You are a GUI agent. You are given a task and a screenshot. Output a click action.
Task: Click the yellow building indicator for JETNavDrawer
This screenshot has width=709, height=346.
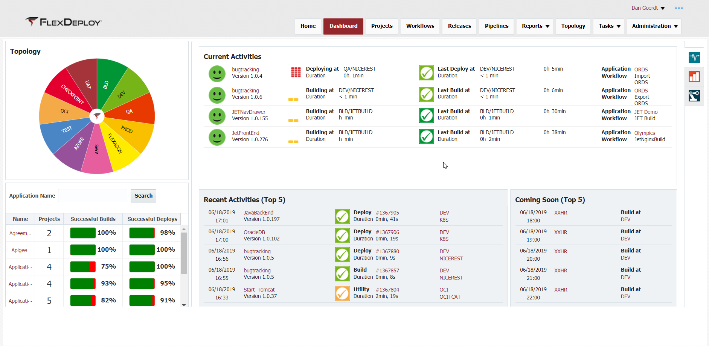(x=293, y=121)
